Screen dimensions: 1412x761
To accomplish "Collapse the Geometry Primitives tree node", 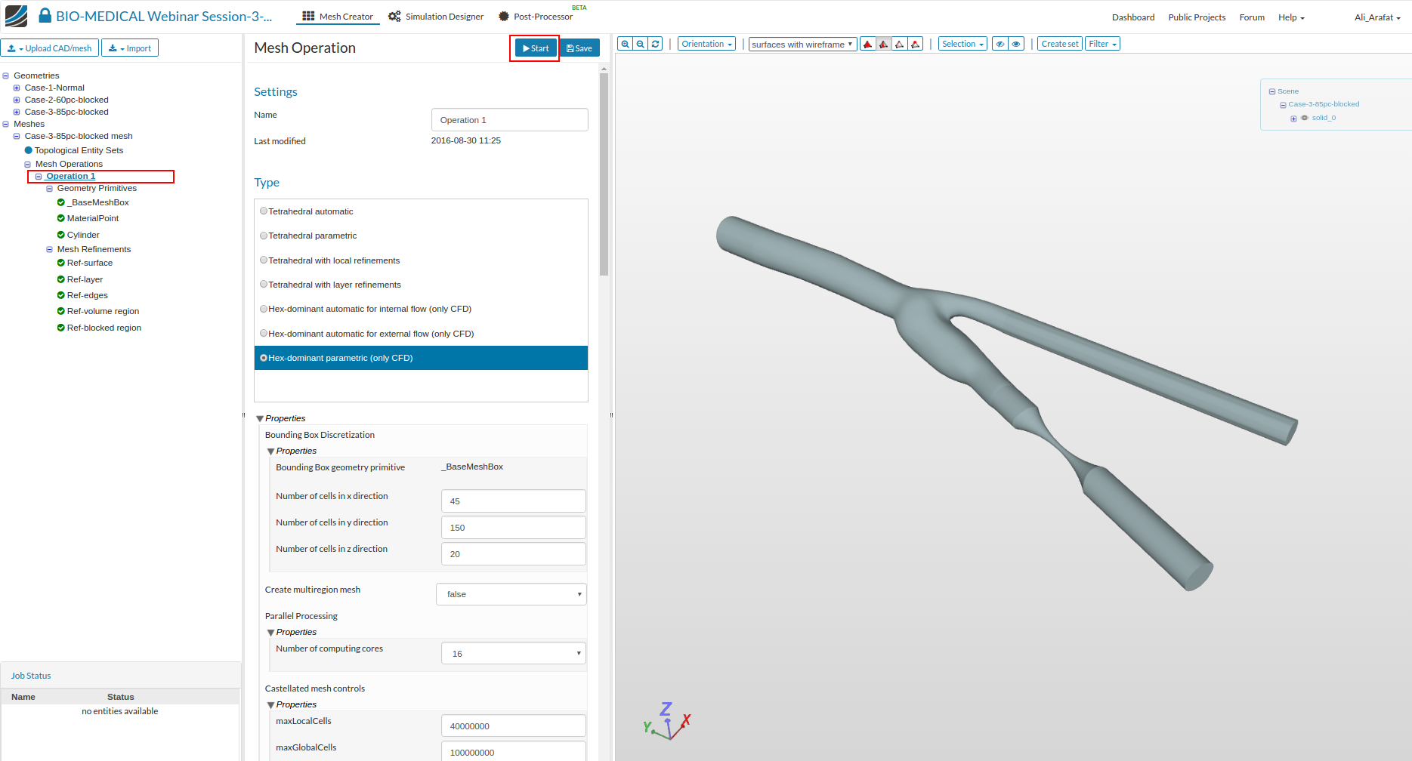I will tap(50, 188).
